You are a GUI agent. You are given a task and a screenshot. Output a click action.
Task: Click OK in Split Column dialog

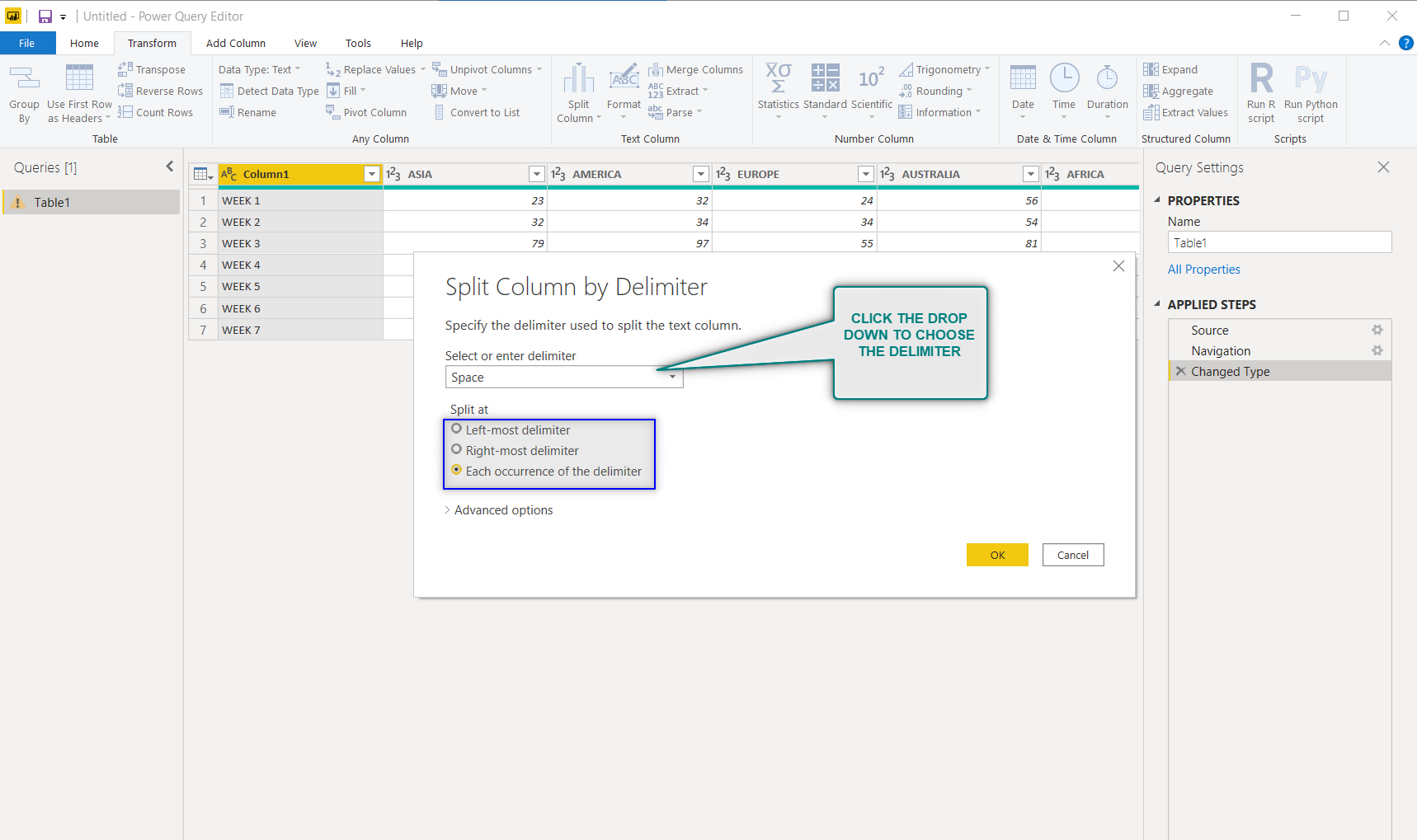click(997, 555)
